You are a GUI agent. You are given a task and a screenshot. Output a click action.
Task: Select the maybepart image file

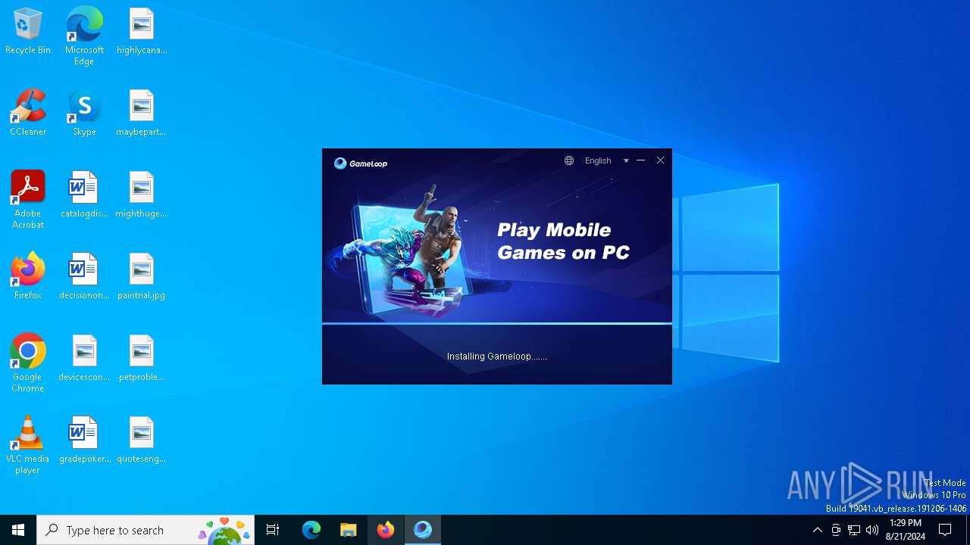[x=142, y=114]
